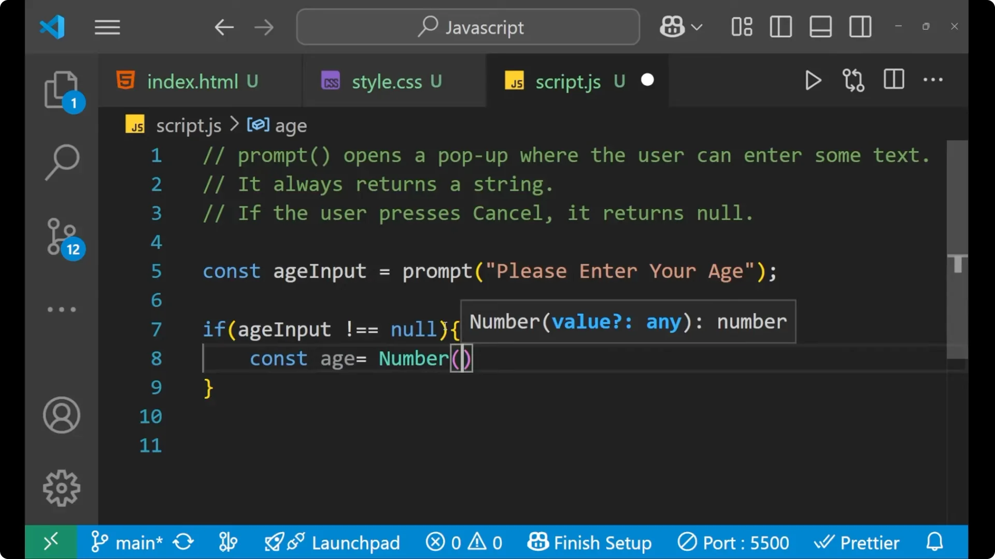Run the code with the play button
The width and height of the screenshot is (995, 559).
813,80
